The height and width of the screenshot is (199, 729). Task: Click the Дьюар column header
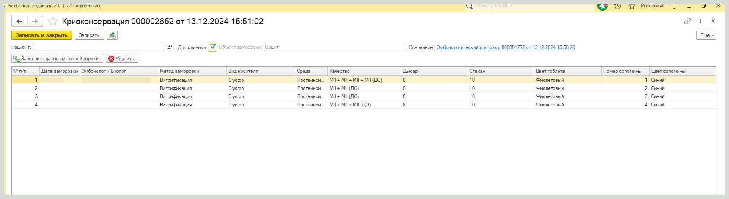(x=434, y=71)
